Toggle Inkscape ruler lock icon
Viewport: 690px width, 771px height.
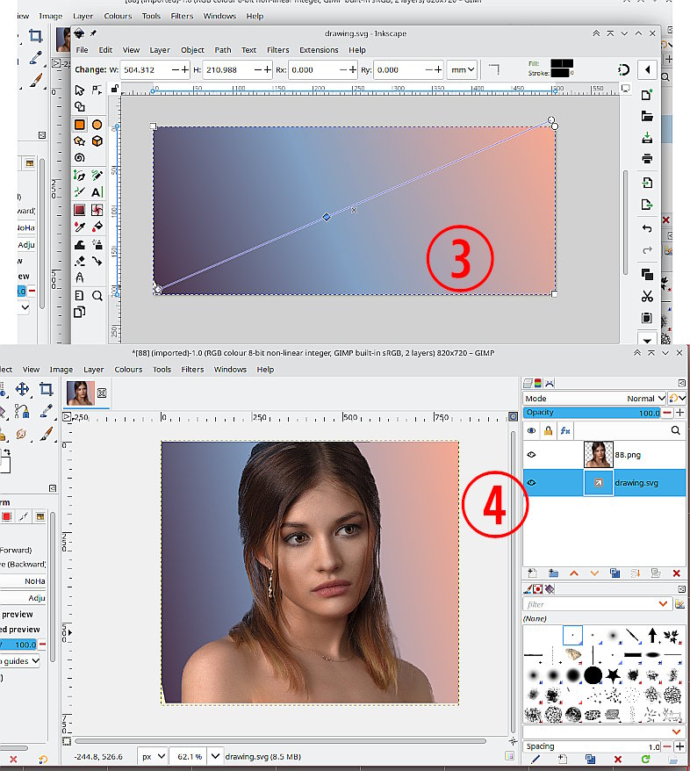(114, 89)
